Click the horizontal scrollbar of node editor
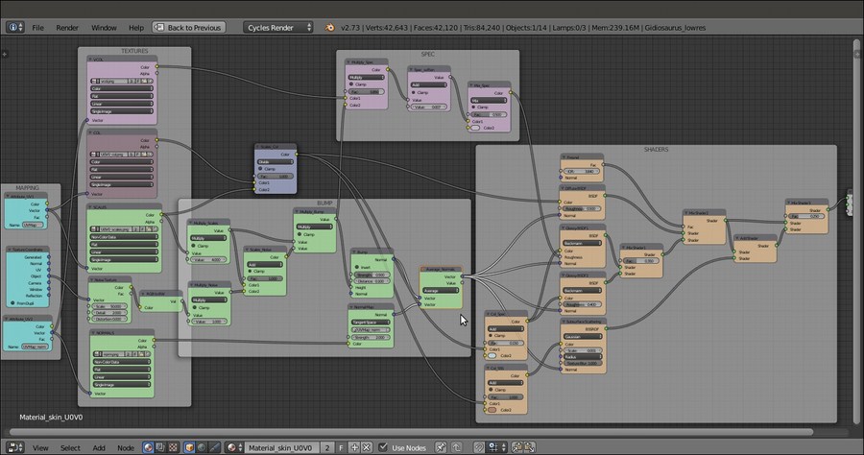864x455 pixels. pyautogui.click(x=411, y=432)
